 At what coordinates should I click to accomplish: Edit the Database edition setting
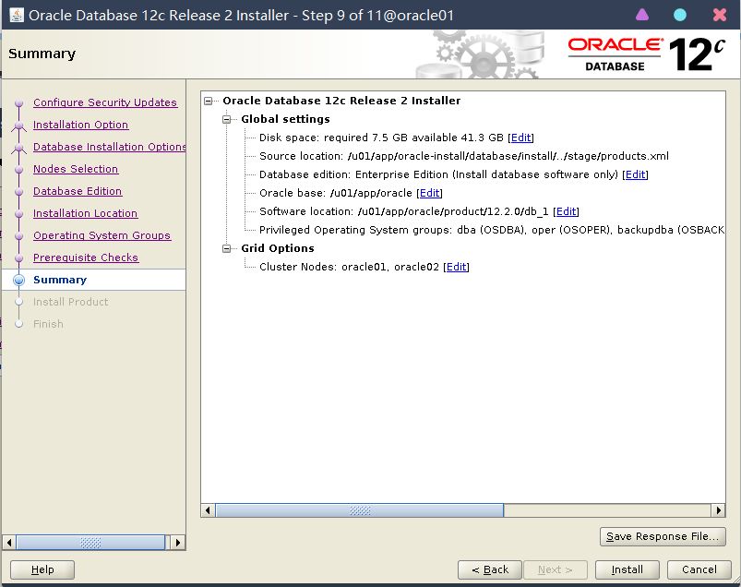[x=635, y=174]
